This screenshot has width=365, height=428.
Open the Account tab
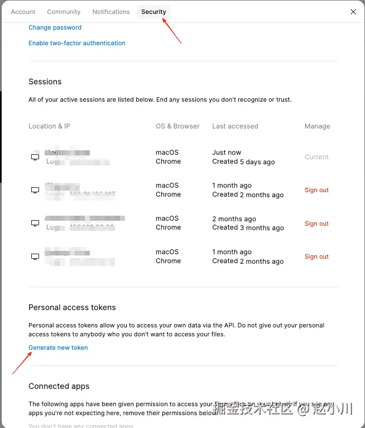[23, 12]
